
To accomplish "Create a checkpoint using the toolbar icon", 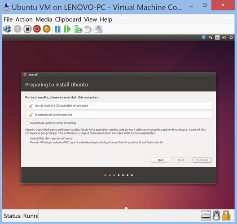I will pos(78,29).
